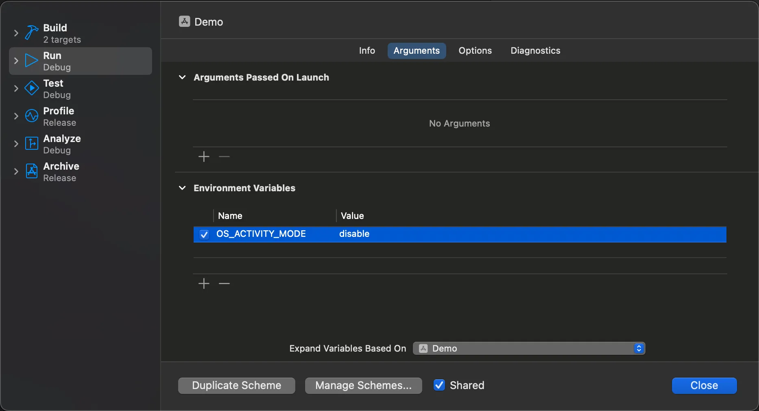Click the Build hammer icon
The height and width of the screenshot is (411, 759).
click(x=32, y=33)
